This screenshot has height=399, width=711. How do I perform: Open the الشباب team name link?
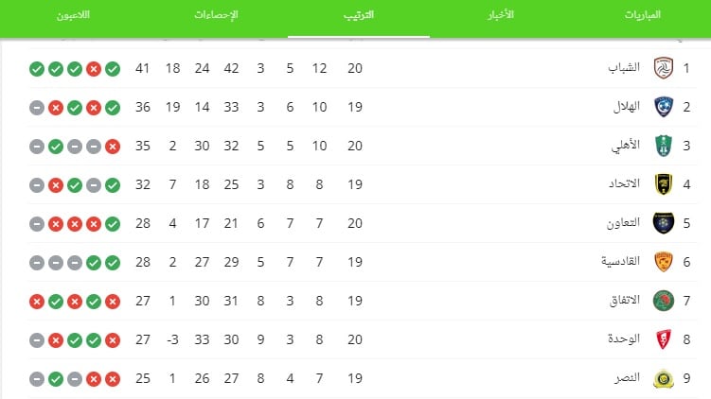[624, 68]
